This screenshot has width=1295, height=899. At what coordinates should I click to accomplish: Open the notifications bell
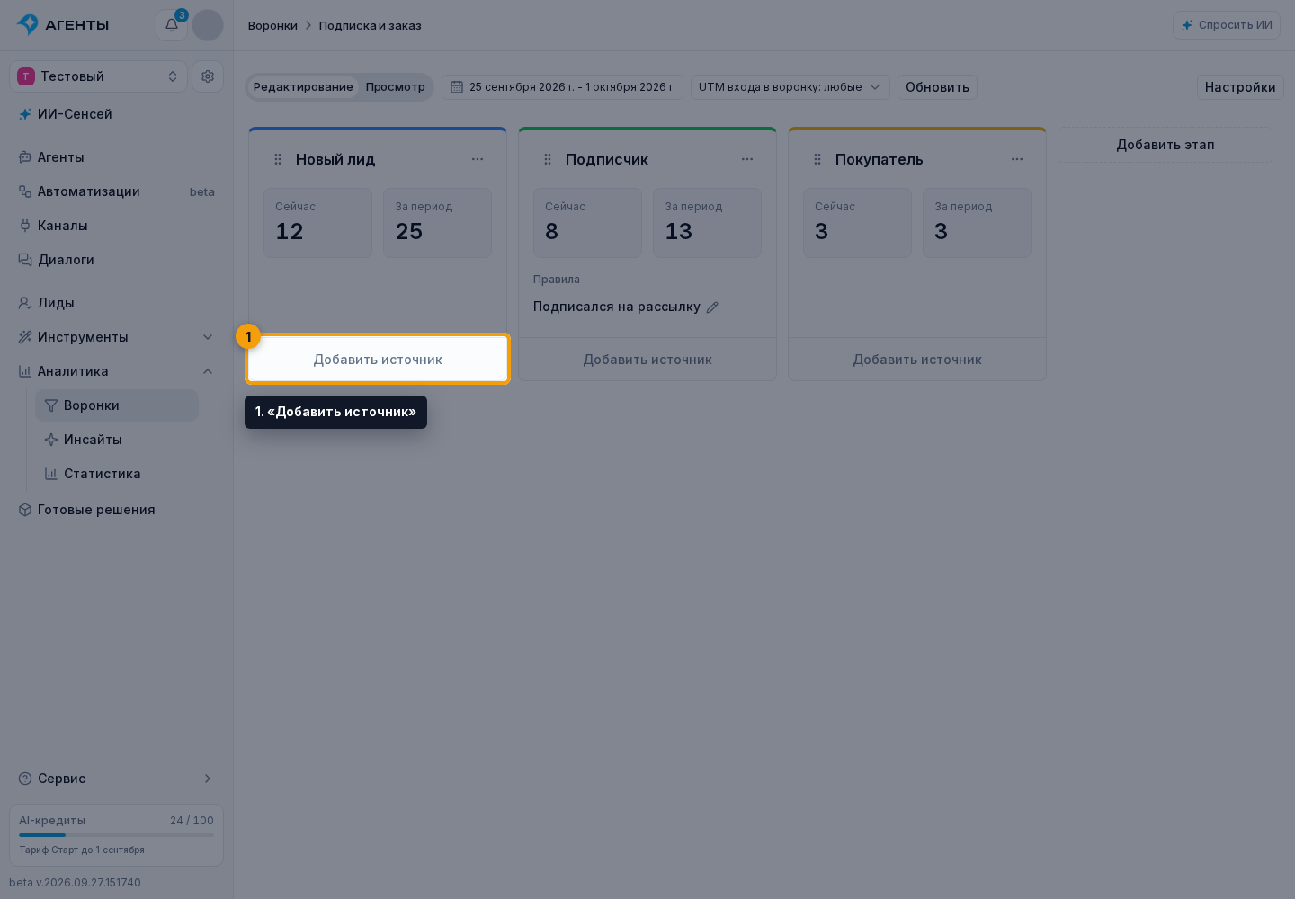point(171,25)
